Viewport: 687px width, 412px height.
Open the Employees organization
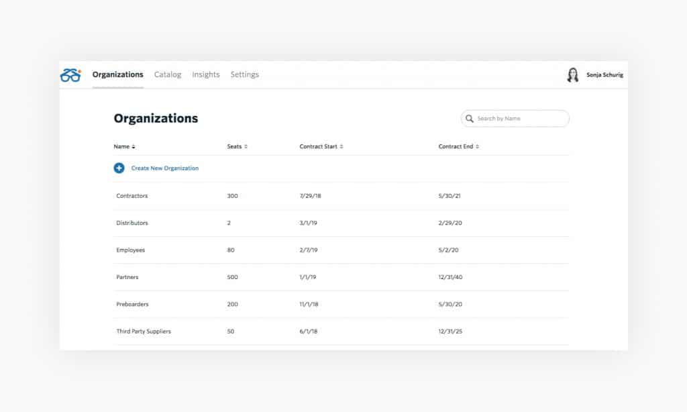pos(131,250)
